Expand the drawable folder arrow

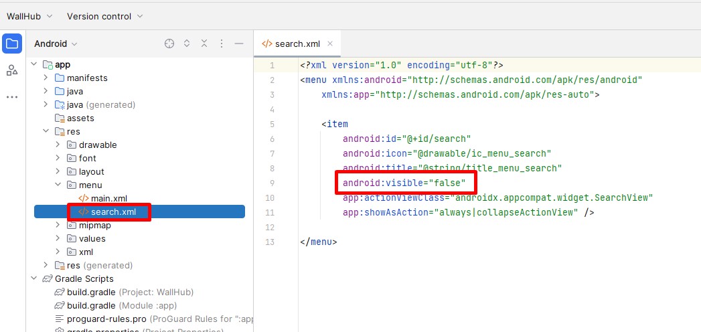coord(58,145)
